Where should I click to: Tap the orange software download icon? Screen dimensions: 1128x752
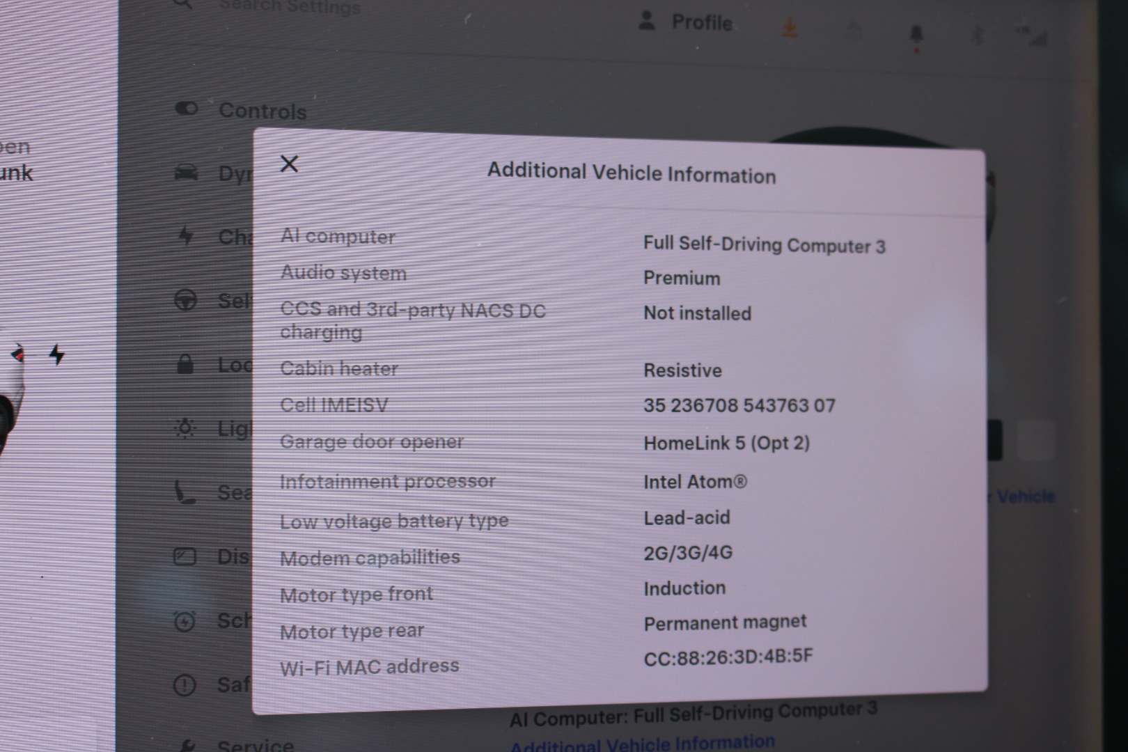pos(790,29)
